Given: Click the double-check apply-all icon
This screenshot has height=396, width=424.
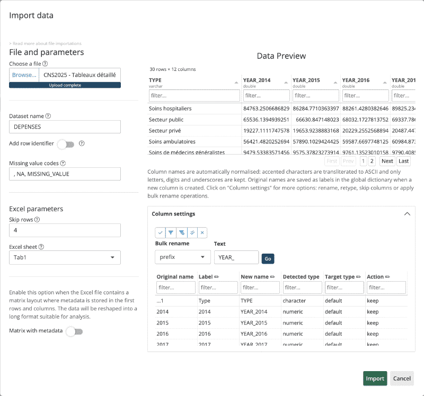Looking at the screenshot, I should click(192, 232).
